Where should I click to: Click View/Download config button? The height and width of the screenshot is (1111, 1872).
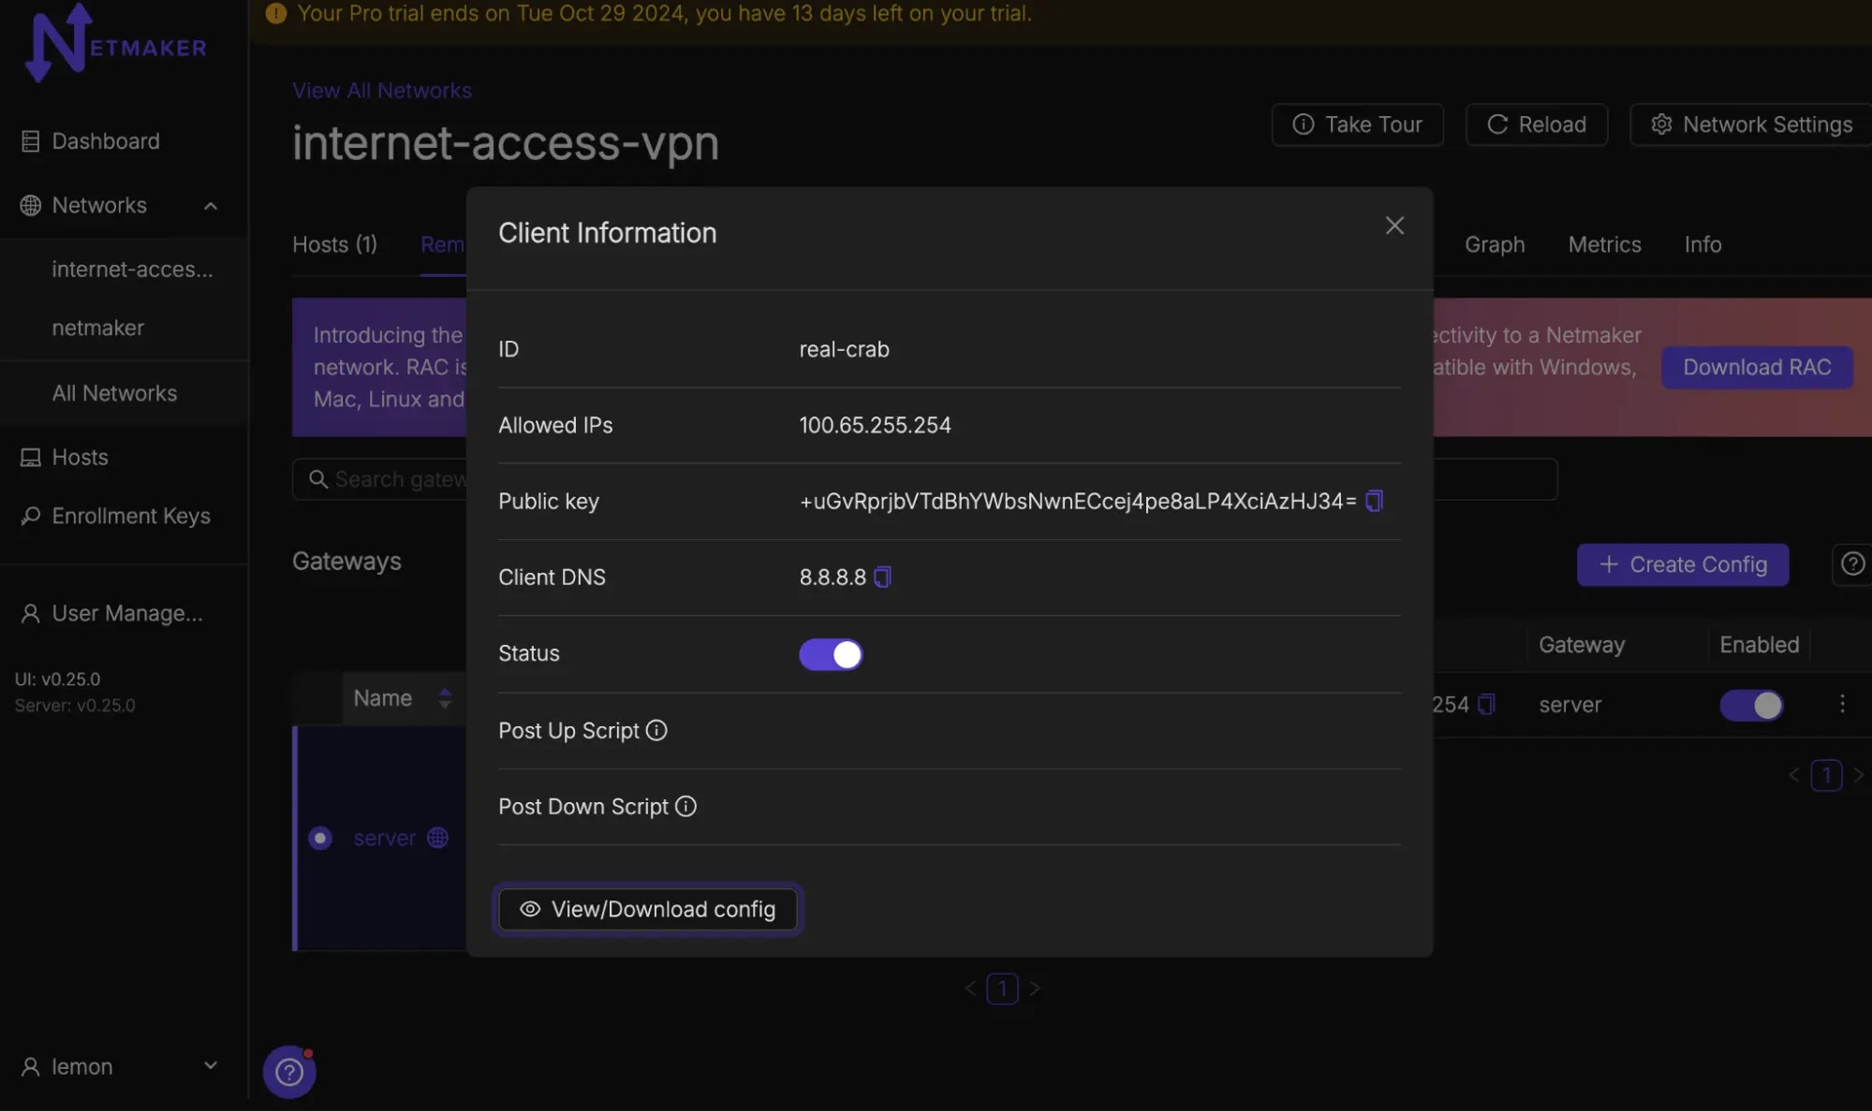point(647,909)
